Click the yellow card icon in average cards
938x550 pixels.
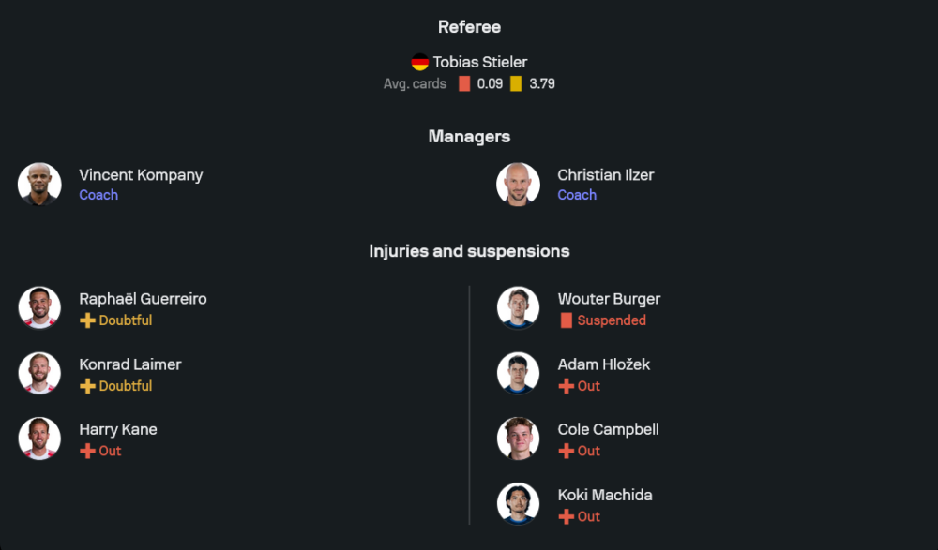pyautogui.click(x=516, y=84)
